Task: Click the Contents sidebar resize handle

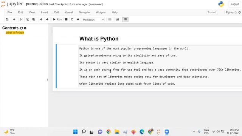Action: (47, 80)
